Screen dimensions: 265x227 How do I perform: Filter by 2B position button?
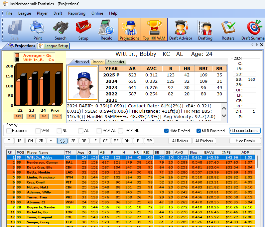pos(41,141)
